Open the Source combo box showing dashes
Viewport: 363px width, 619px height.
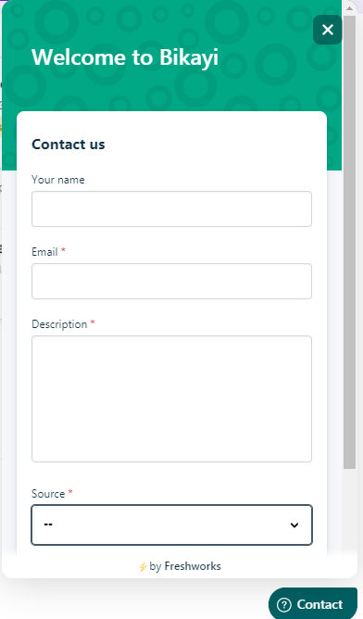coord(171,524)
